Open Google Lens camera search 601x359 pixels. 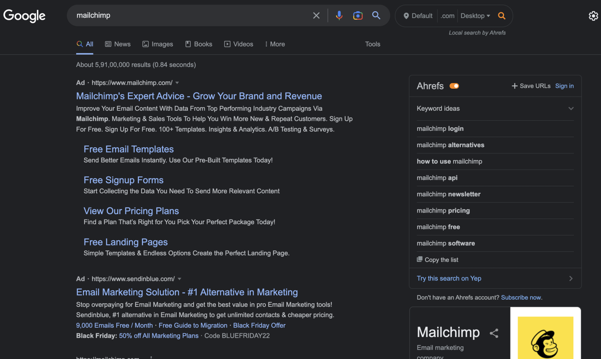coord(358,16)
